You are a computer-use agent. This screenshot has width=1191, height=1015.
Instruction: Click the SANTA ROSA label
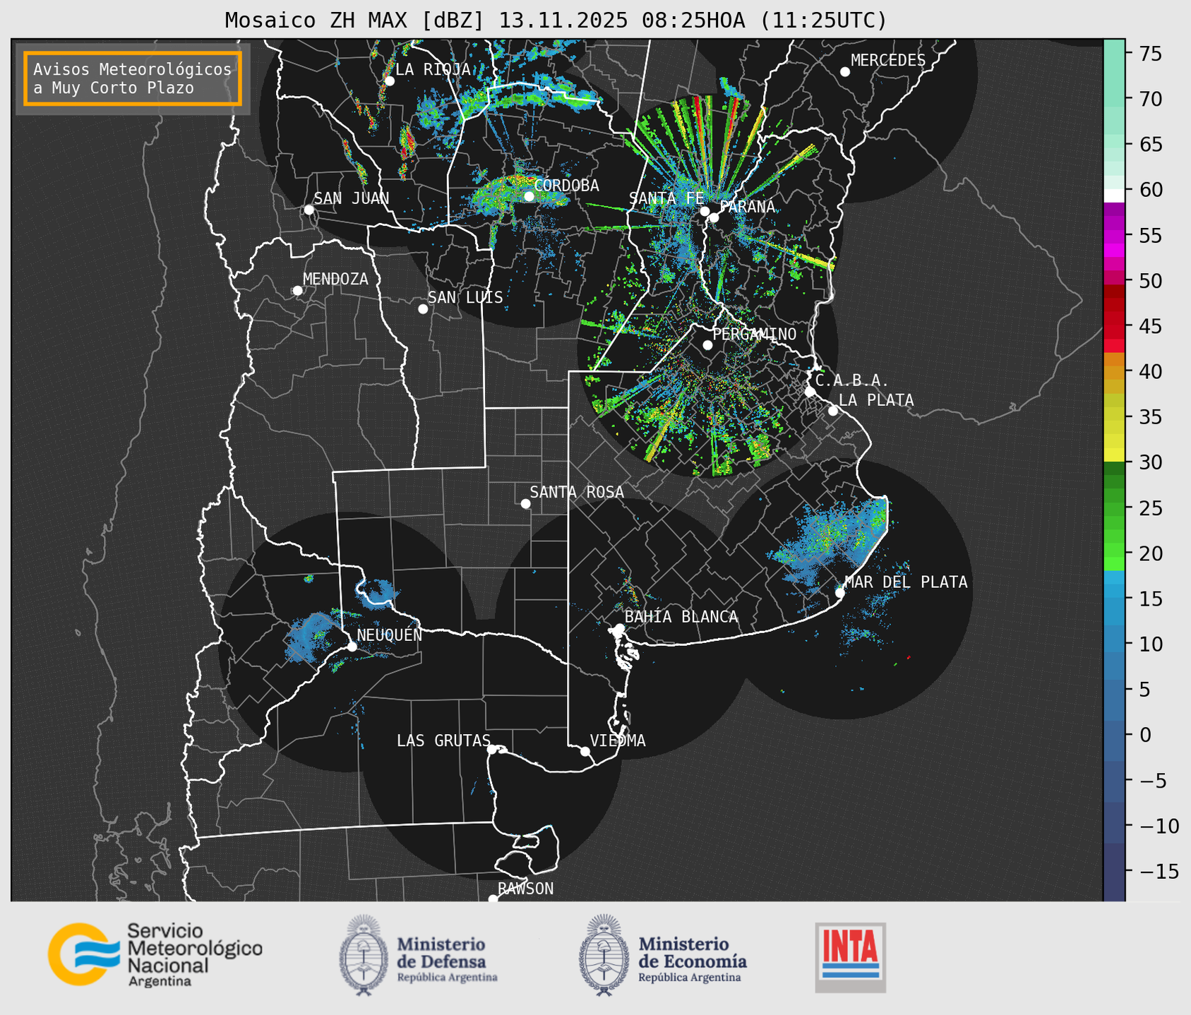click(577, 492)
